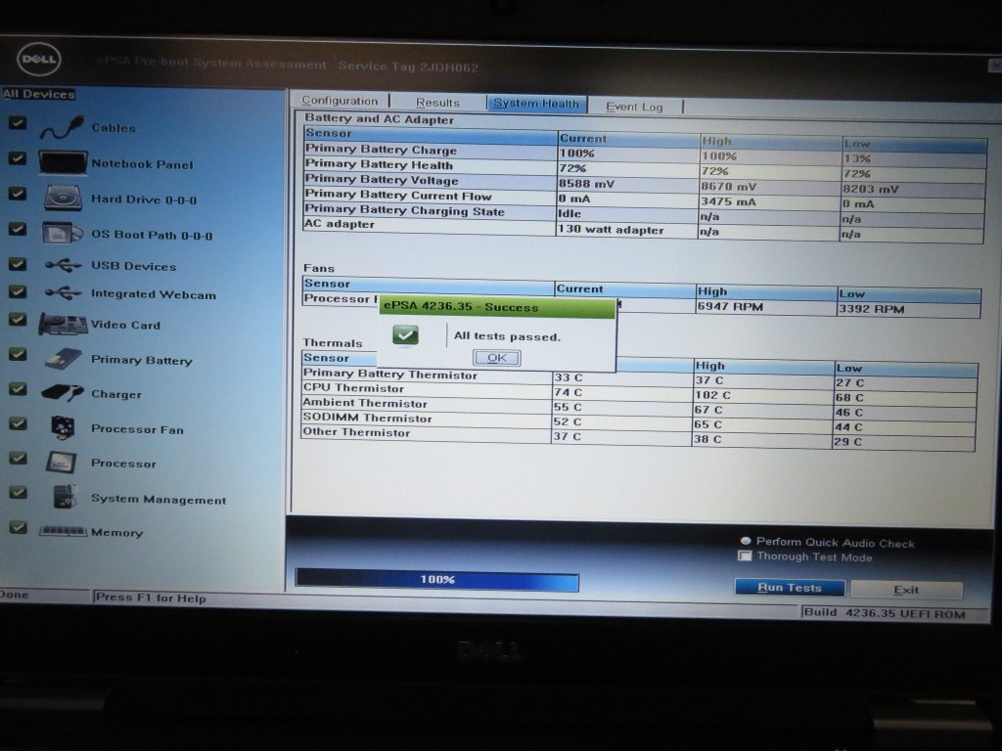The height and width of the screenshot is (751, 1002).
Task: Toggle the OS Boot Path checkbox
Action: 18,228
